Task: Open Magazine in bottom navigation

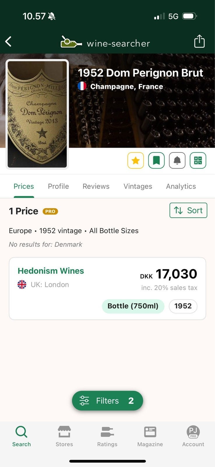Action: pos(150,436)
